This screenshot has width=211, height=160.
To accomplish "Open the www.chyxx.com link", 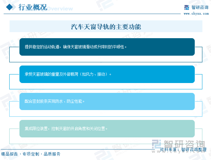I will point(196,14).
